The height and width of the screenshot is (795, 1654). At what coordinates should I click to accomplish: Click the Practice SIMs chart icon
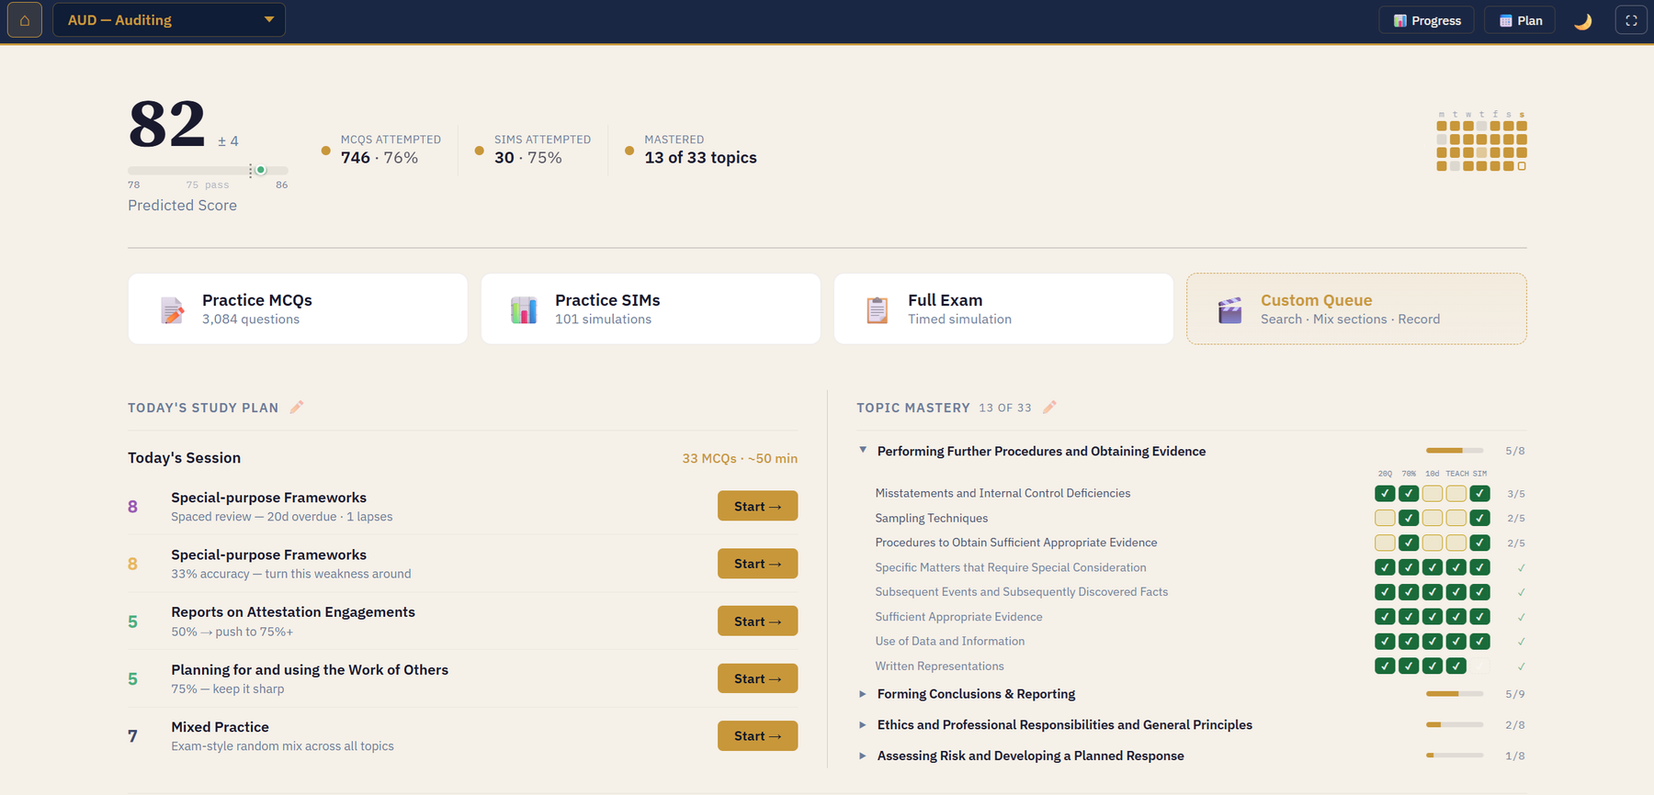point(524,309)
